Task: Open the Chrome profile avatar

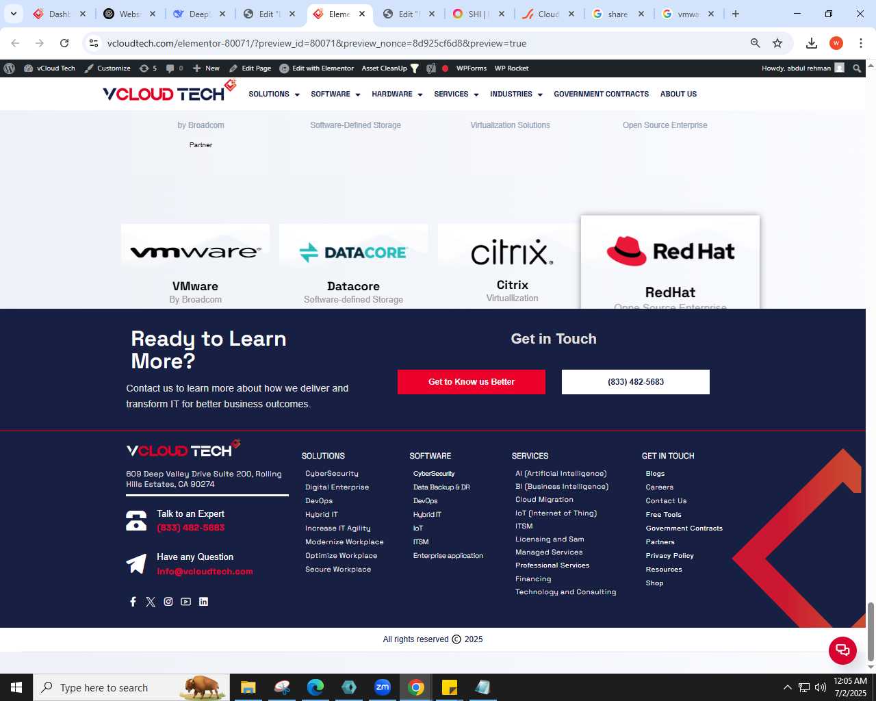Action: [x=836, y=43]
